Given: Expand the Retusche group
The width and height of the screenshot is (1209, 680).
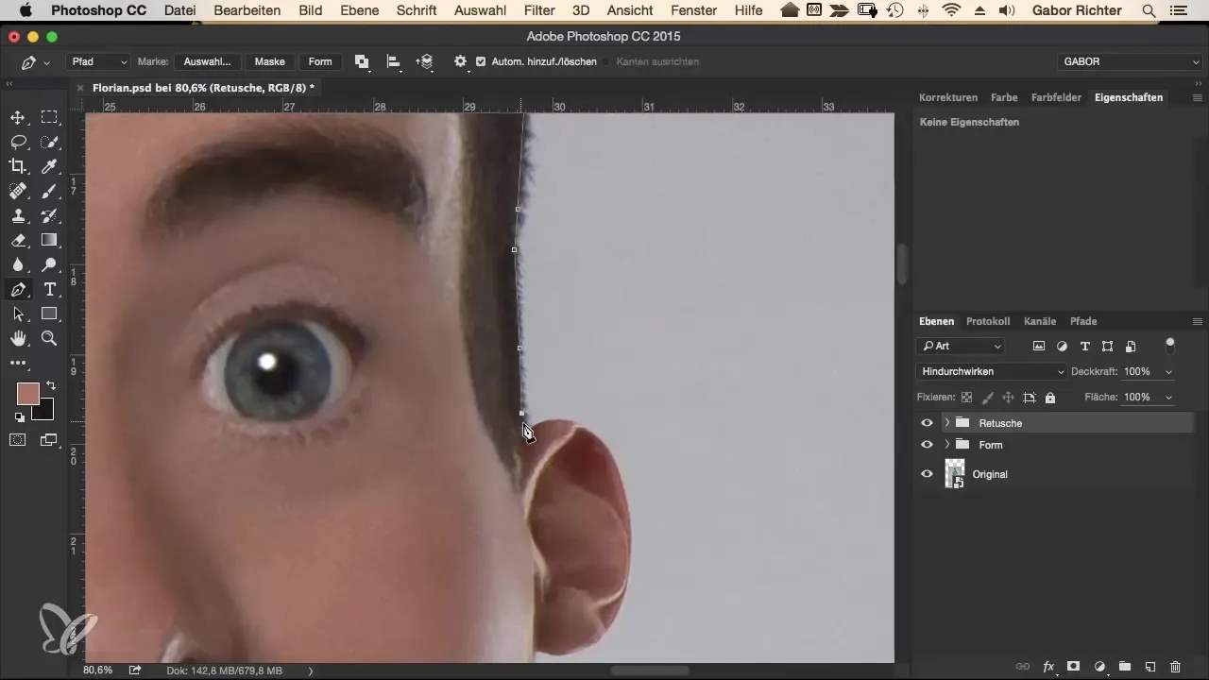Looking at the screenshot, I should (946, 423).
